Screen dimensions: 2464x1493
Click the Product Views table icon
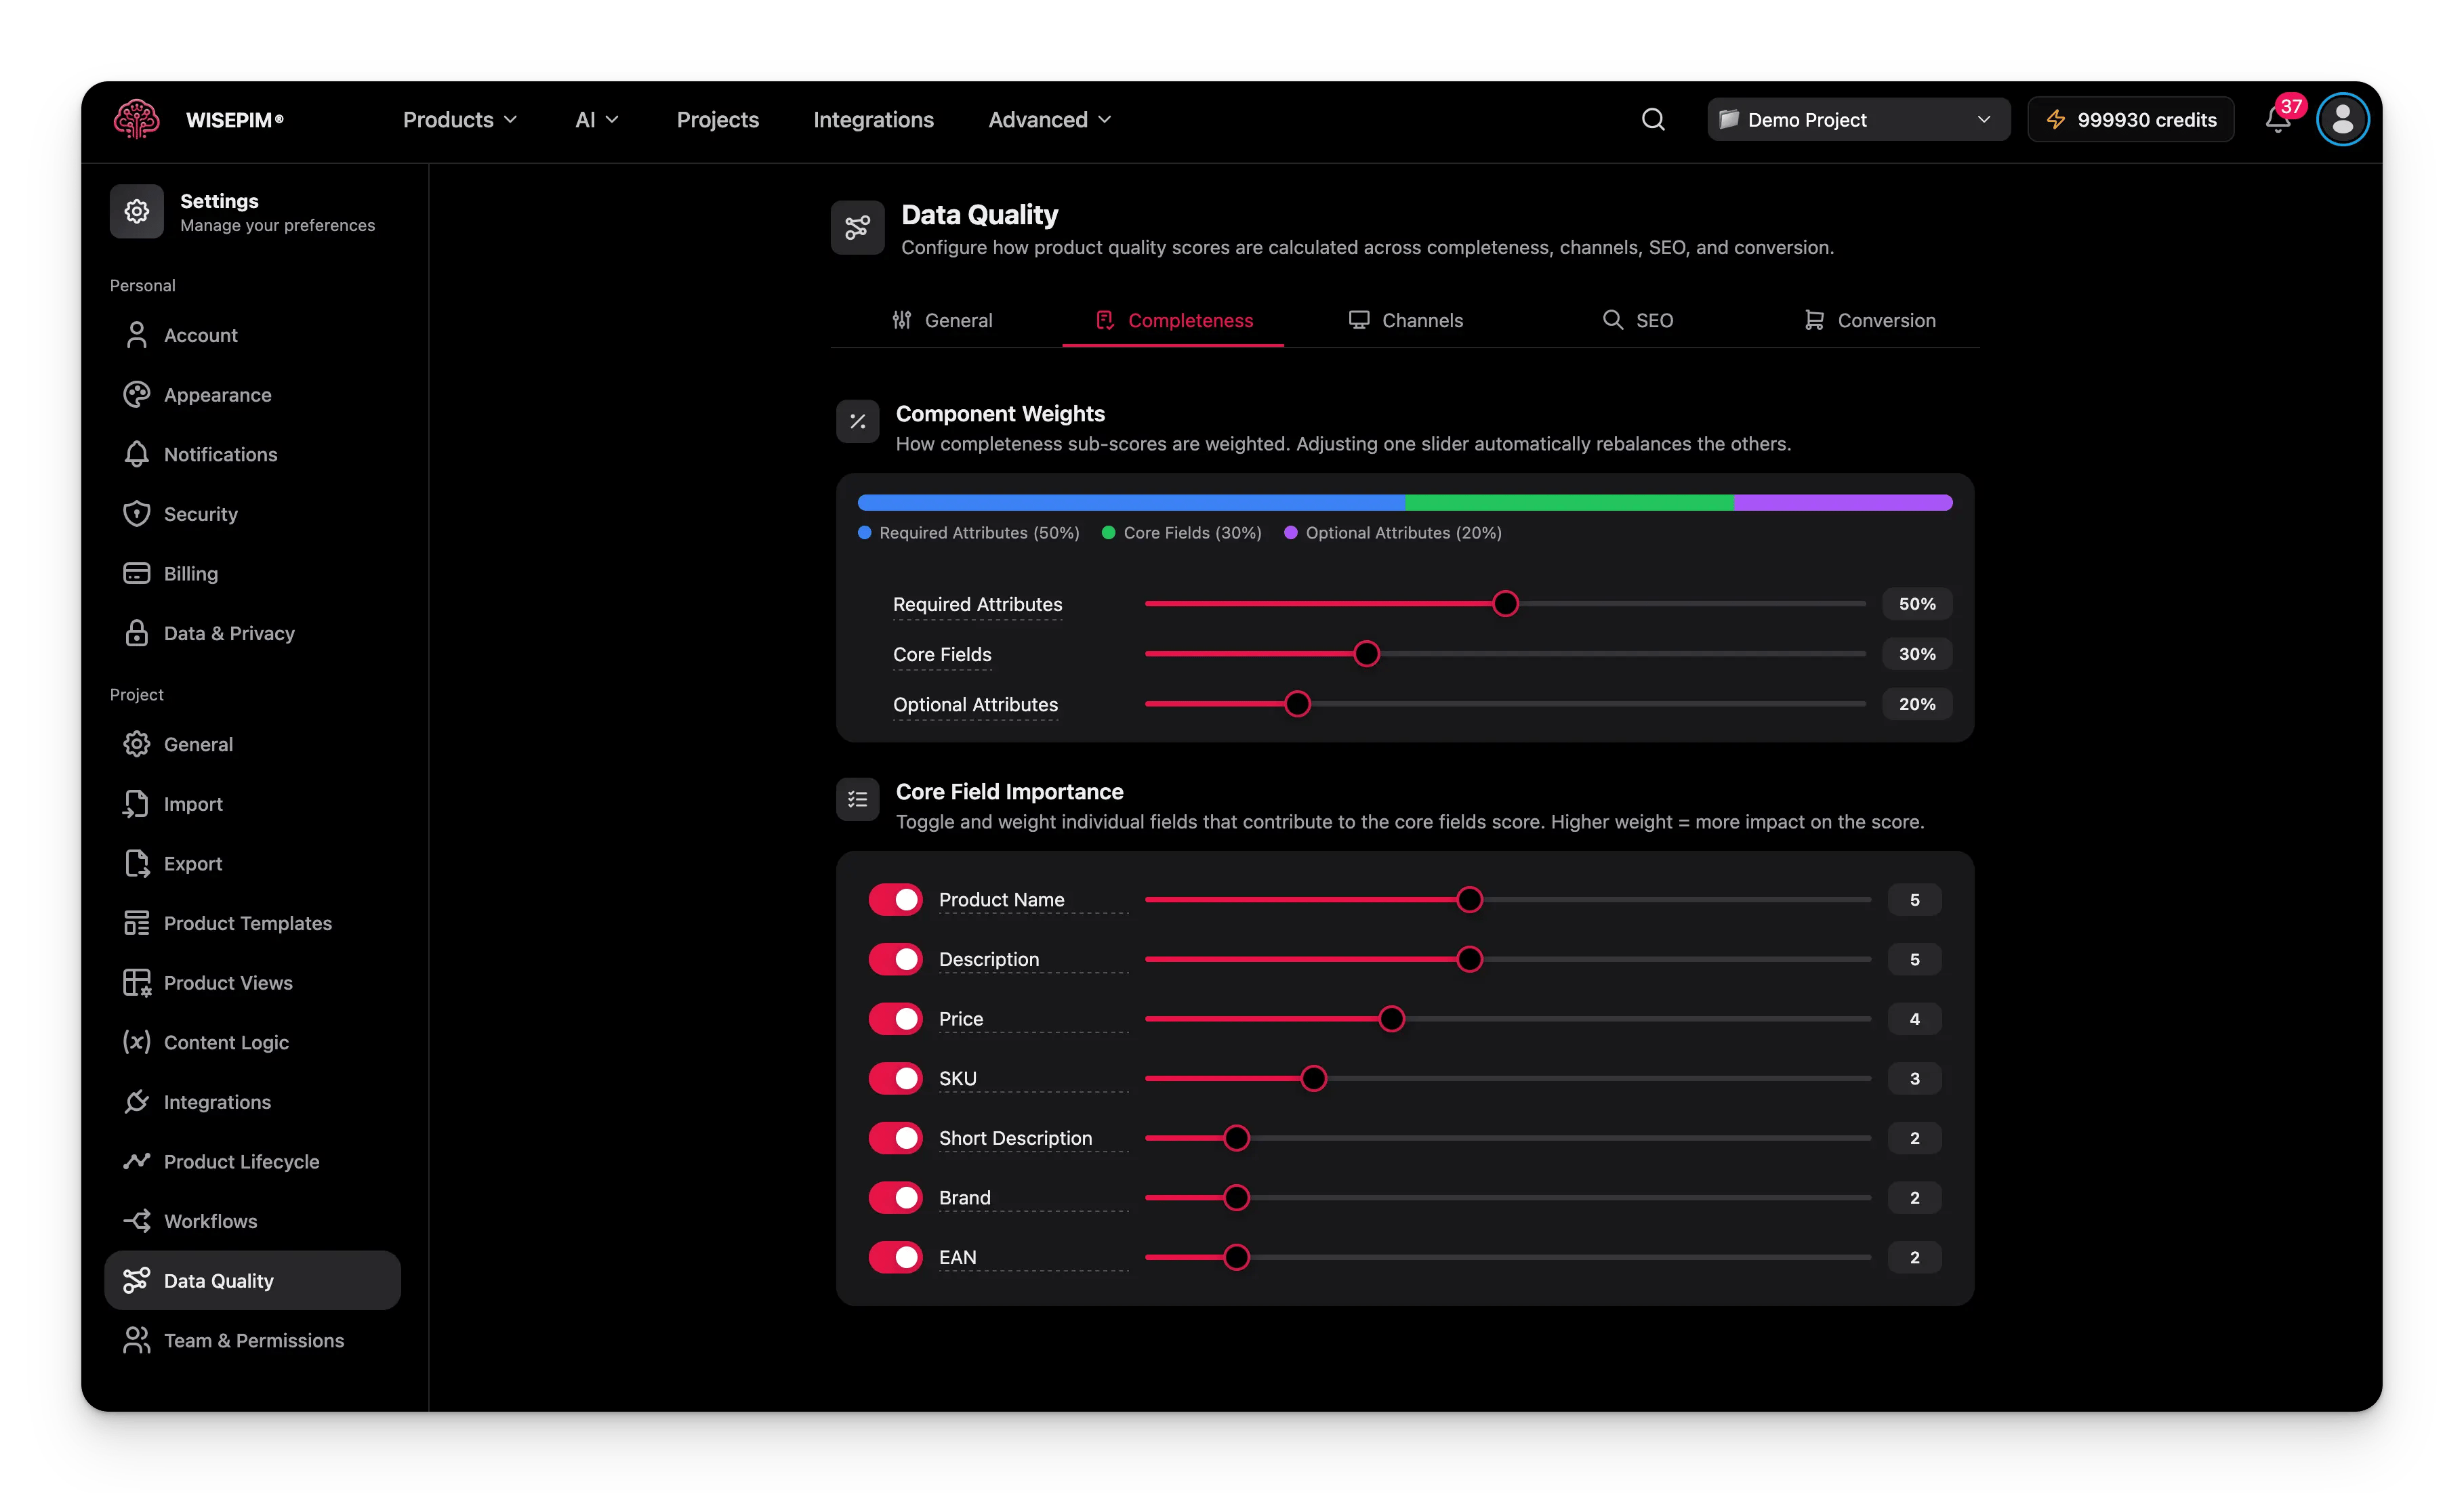point(136,984)
